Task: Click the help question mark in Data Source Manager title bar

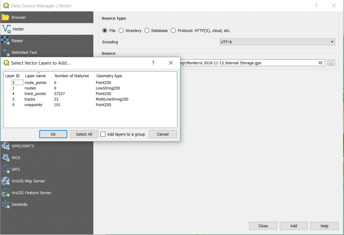Action: (316, 6)
